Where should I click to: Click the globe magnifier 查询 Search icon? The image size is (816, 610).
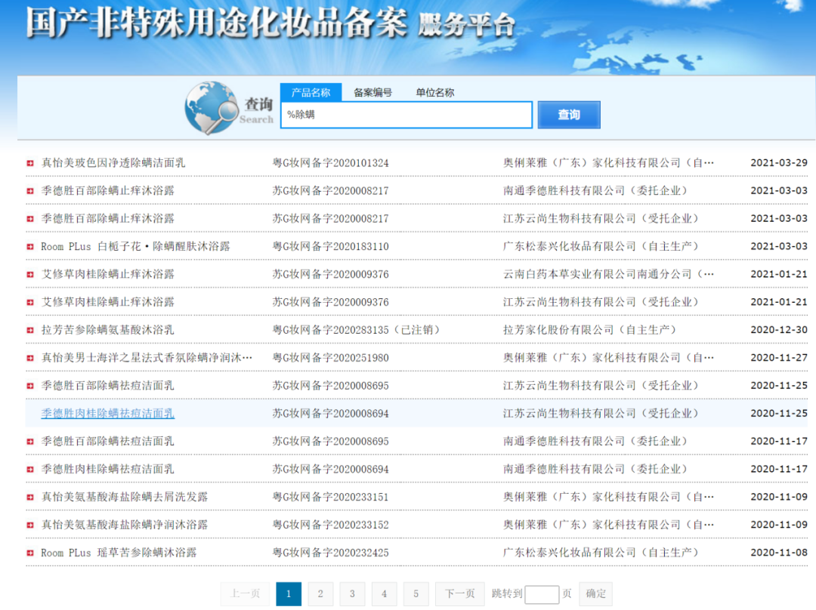pos(229,108)
